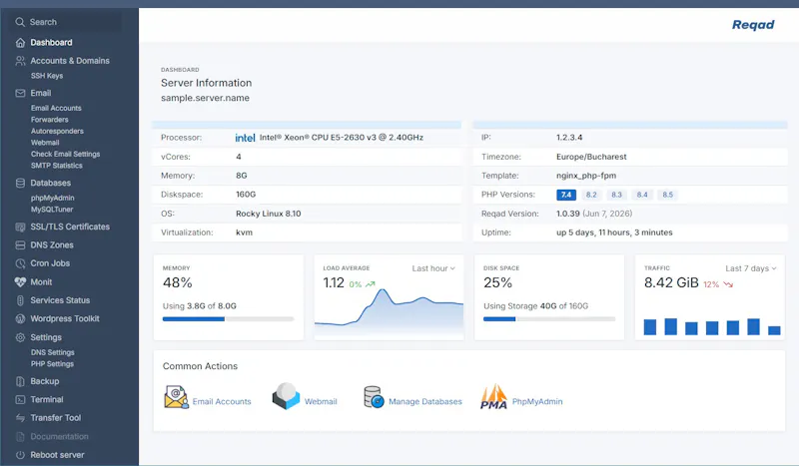The width and height of the screenshot is (799, 466).
Task: Click the Disk Space usage progress bar
Action: point(549,319)
